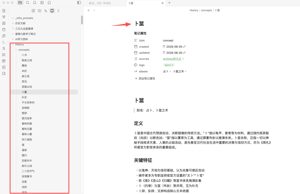Click the bottom file icon in ribbon
This screenshot has height=194, width=300.
tap(4, 74)
